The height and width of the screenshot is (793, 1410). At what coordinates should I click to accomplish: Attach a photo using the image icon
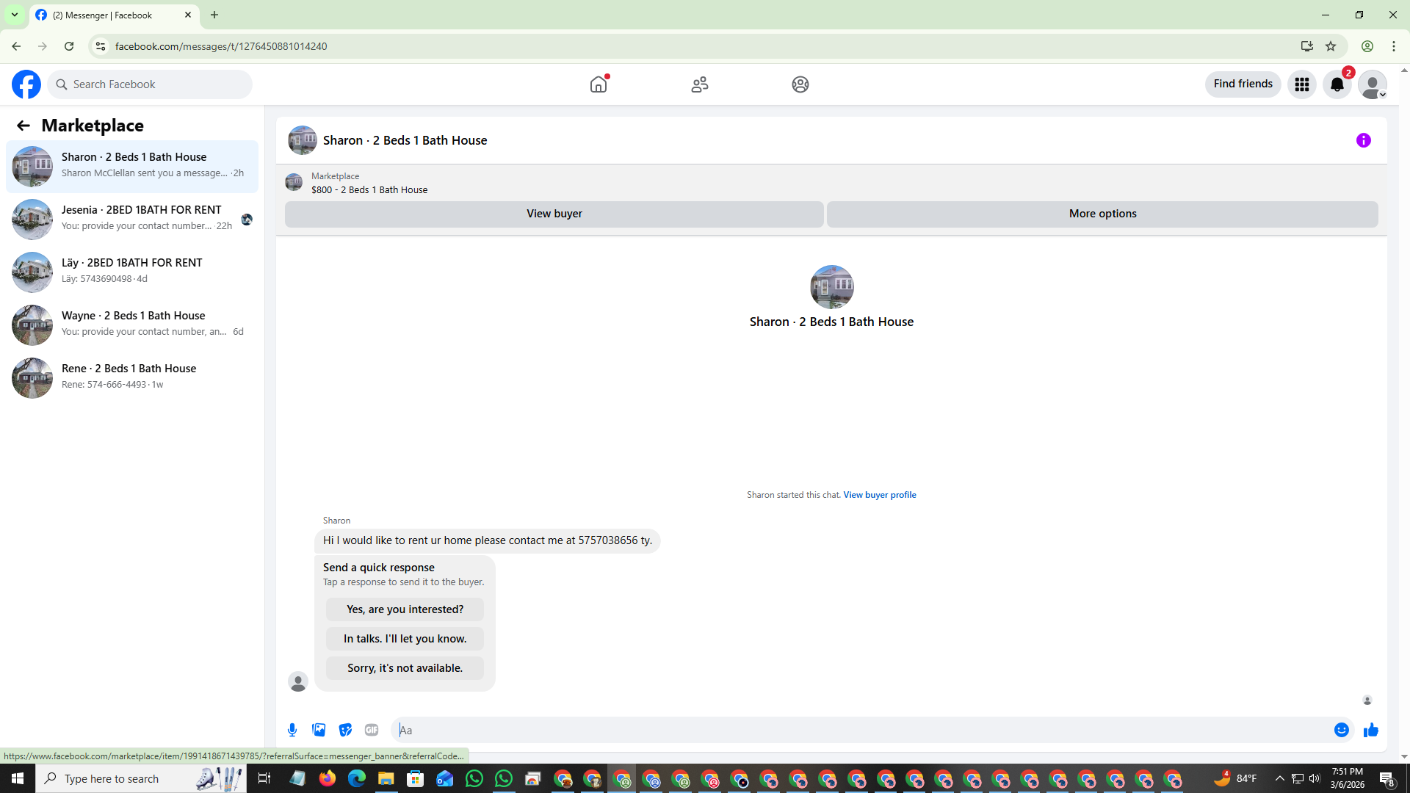coord(319,730)
